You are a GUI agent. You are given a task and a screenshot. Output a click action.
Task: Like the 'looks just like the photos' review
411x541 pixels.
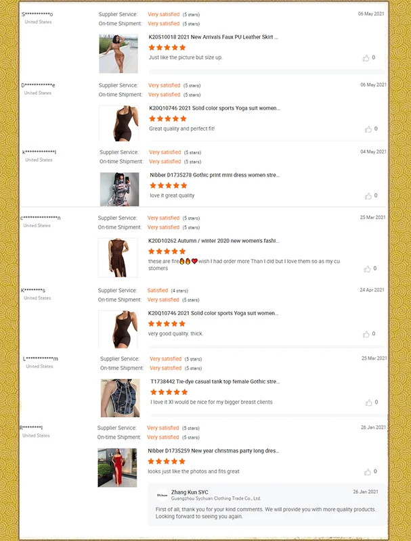[x=368, y=472]
